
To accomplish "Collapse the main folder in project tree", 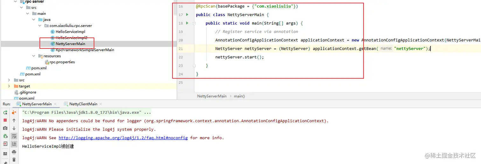I will tap(28, 14).
